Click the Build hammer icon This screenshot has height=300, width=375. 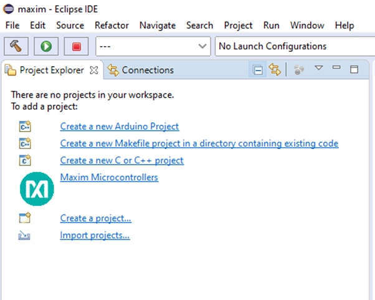pyautogui.click(x=16, y=47)
